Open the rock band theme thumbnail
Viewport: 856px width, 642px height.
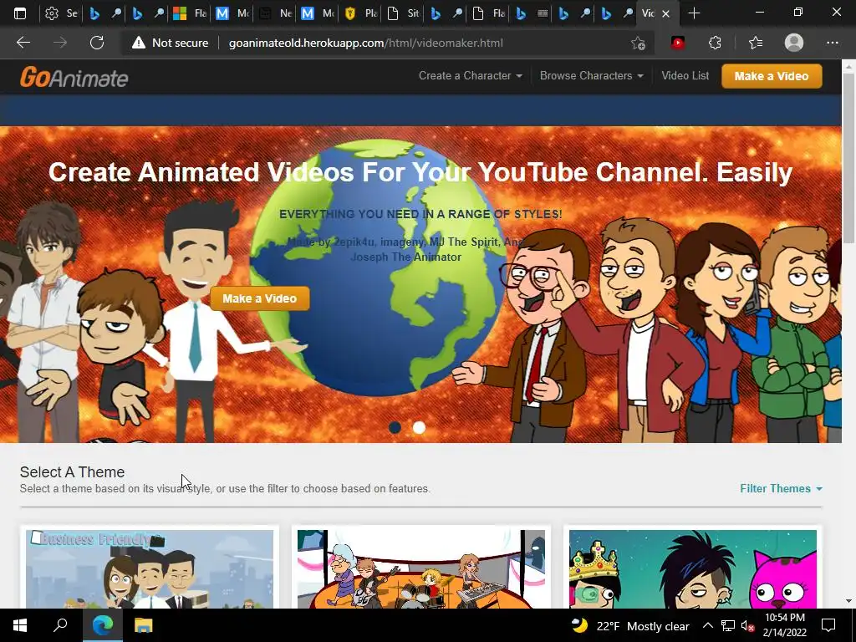tap(421, 568)
